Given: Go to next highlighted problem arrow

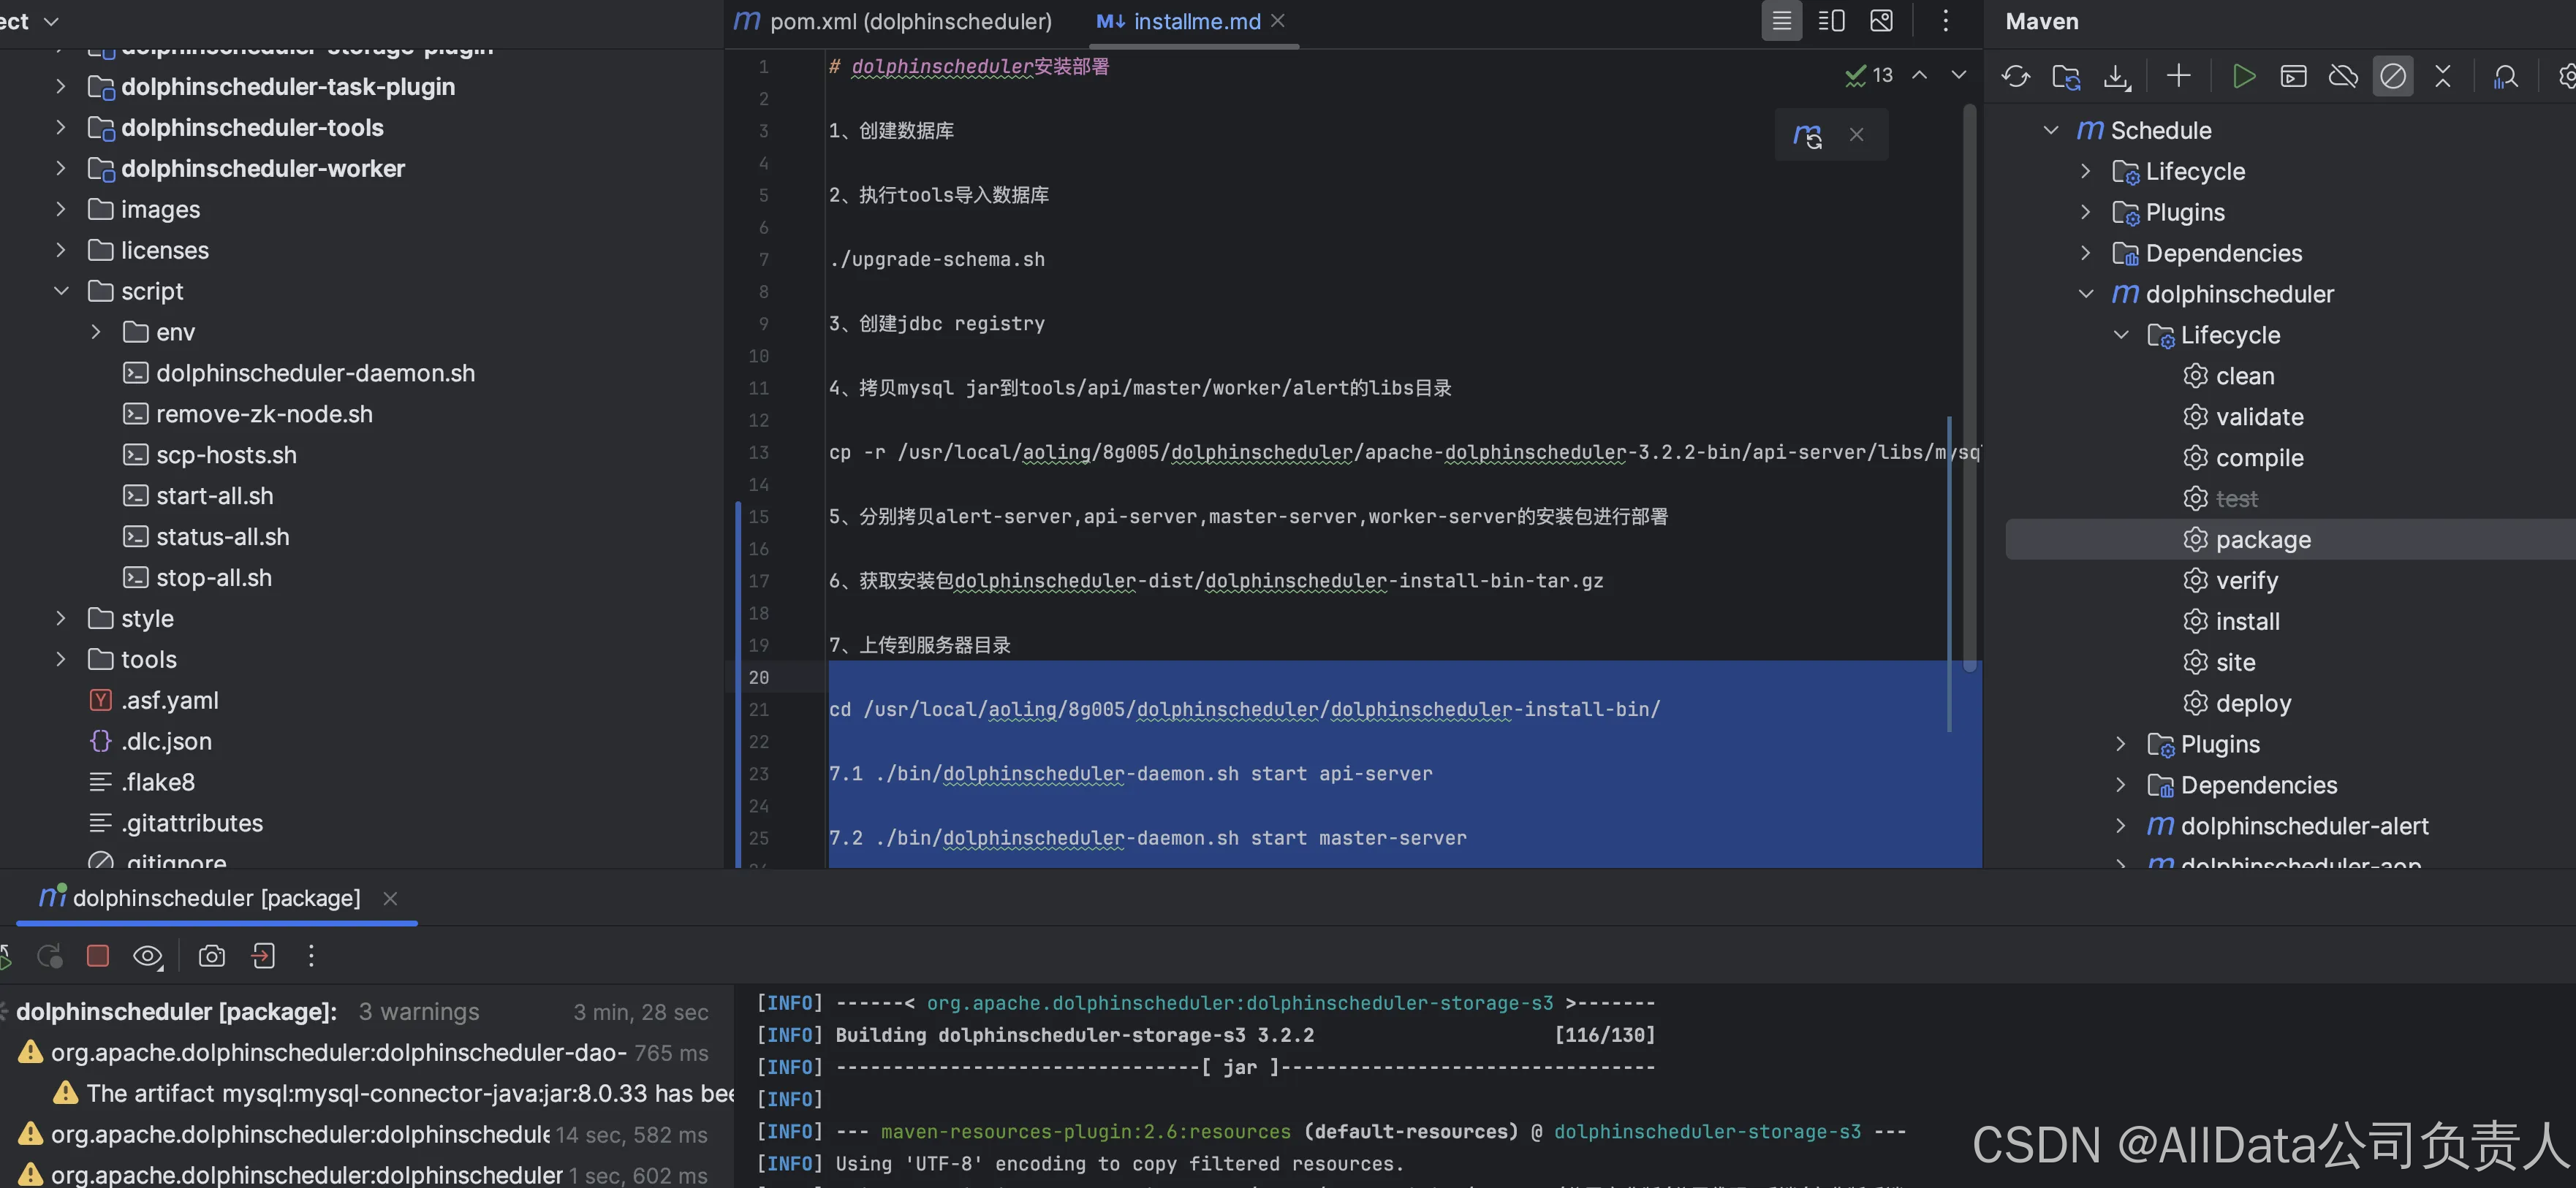Looking at the screenshot, I should coord(1958,75).
